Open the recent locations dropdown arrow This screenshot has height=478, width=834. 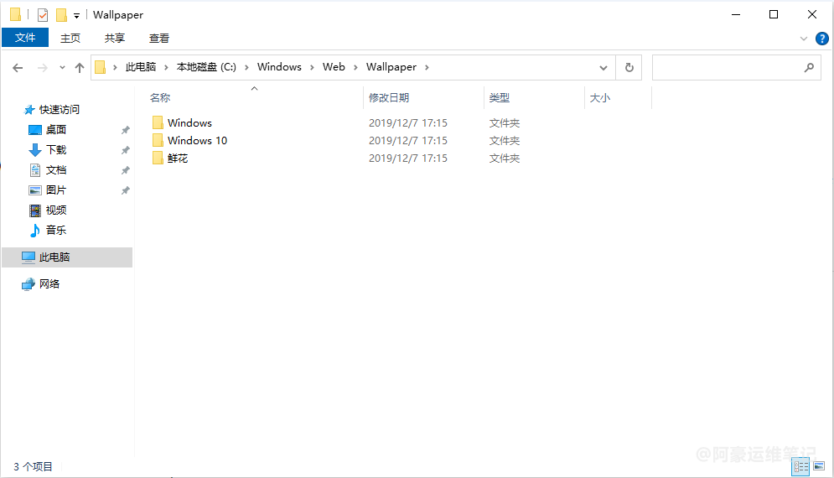click(x=62, y=68)
